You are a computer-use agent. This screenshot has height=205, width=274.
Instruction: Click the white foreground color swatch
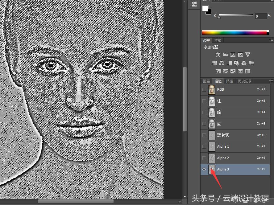(205, 9)
